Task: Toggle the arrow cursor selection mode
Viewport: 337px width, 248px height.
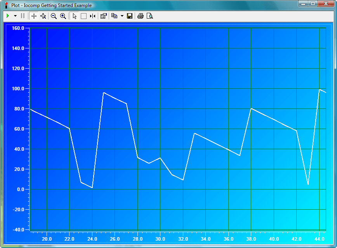Action: point(74,16)
